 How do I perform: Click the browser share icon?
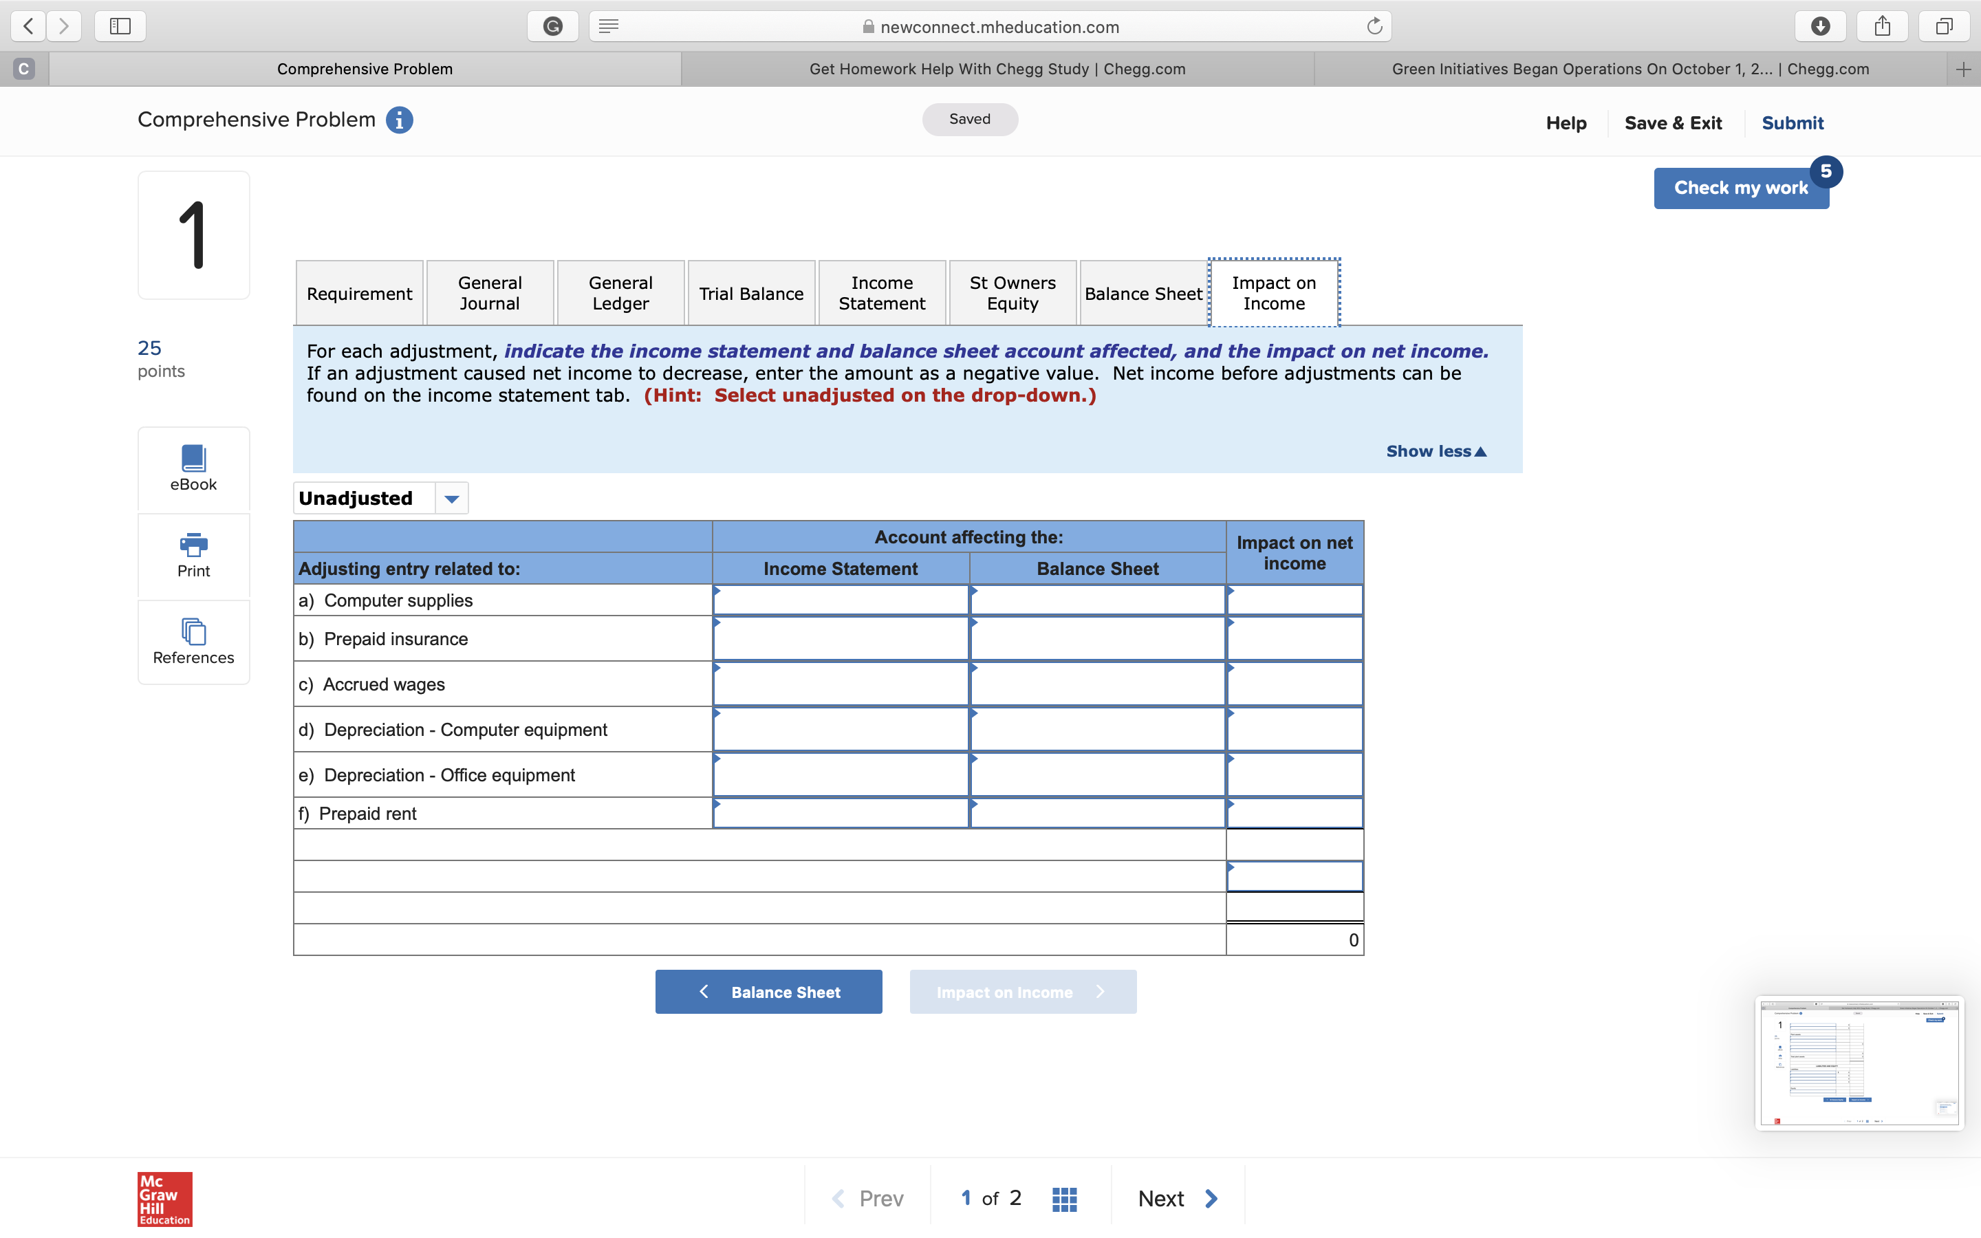[x=1881, y=25]
